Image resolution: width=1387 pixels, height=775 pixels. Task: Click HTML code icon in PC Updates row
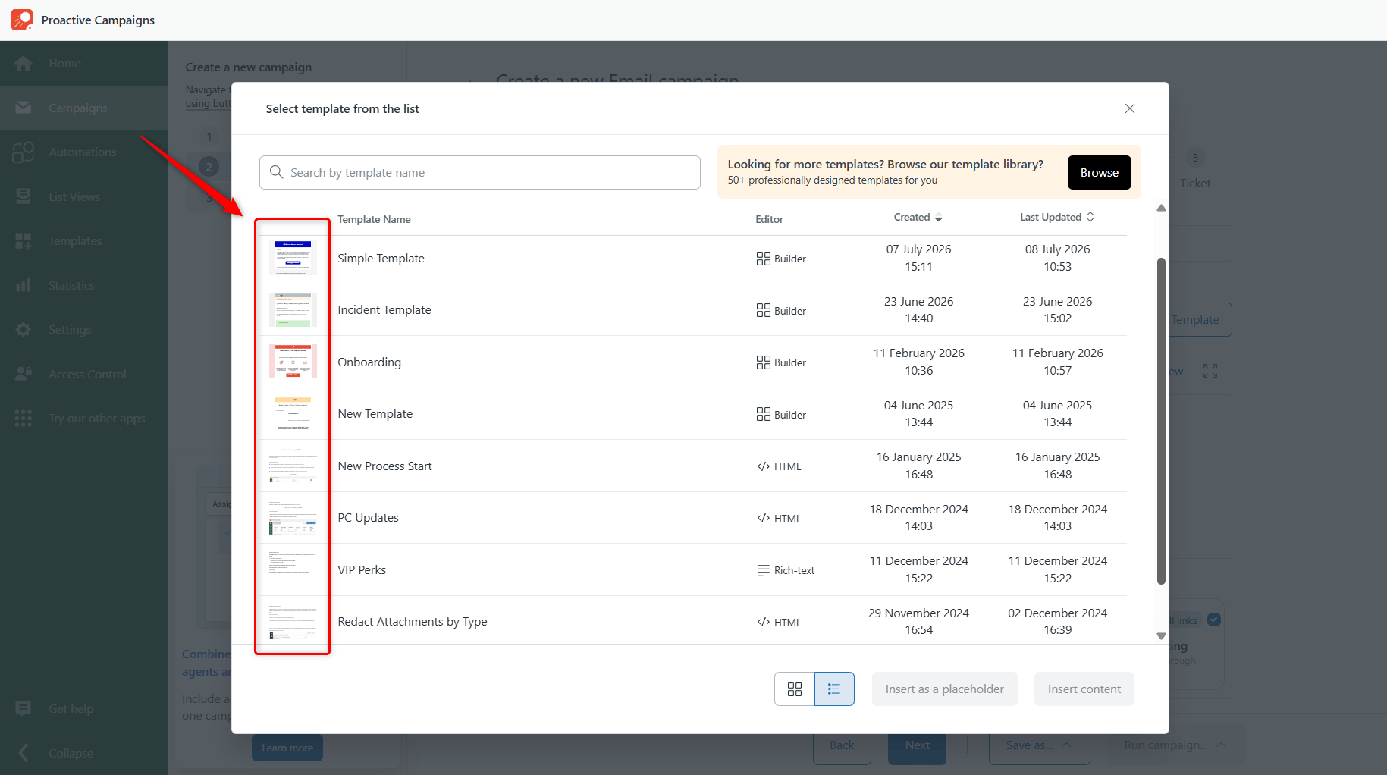[x=763, y=518]
